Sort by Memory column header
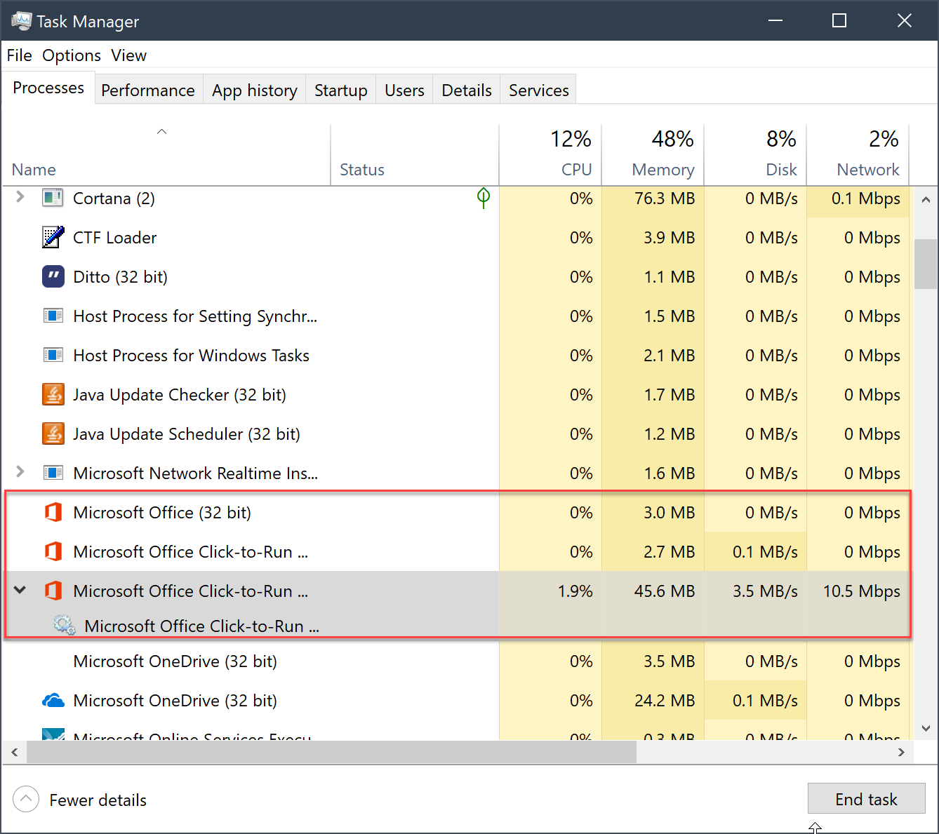The width and height of the screenshot is (939, 834). click(x=653, y=155)
